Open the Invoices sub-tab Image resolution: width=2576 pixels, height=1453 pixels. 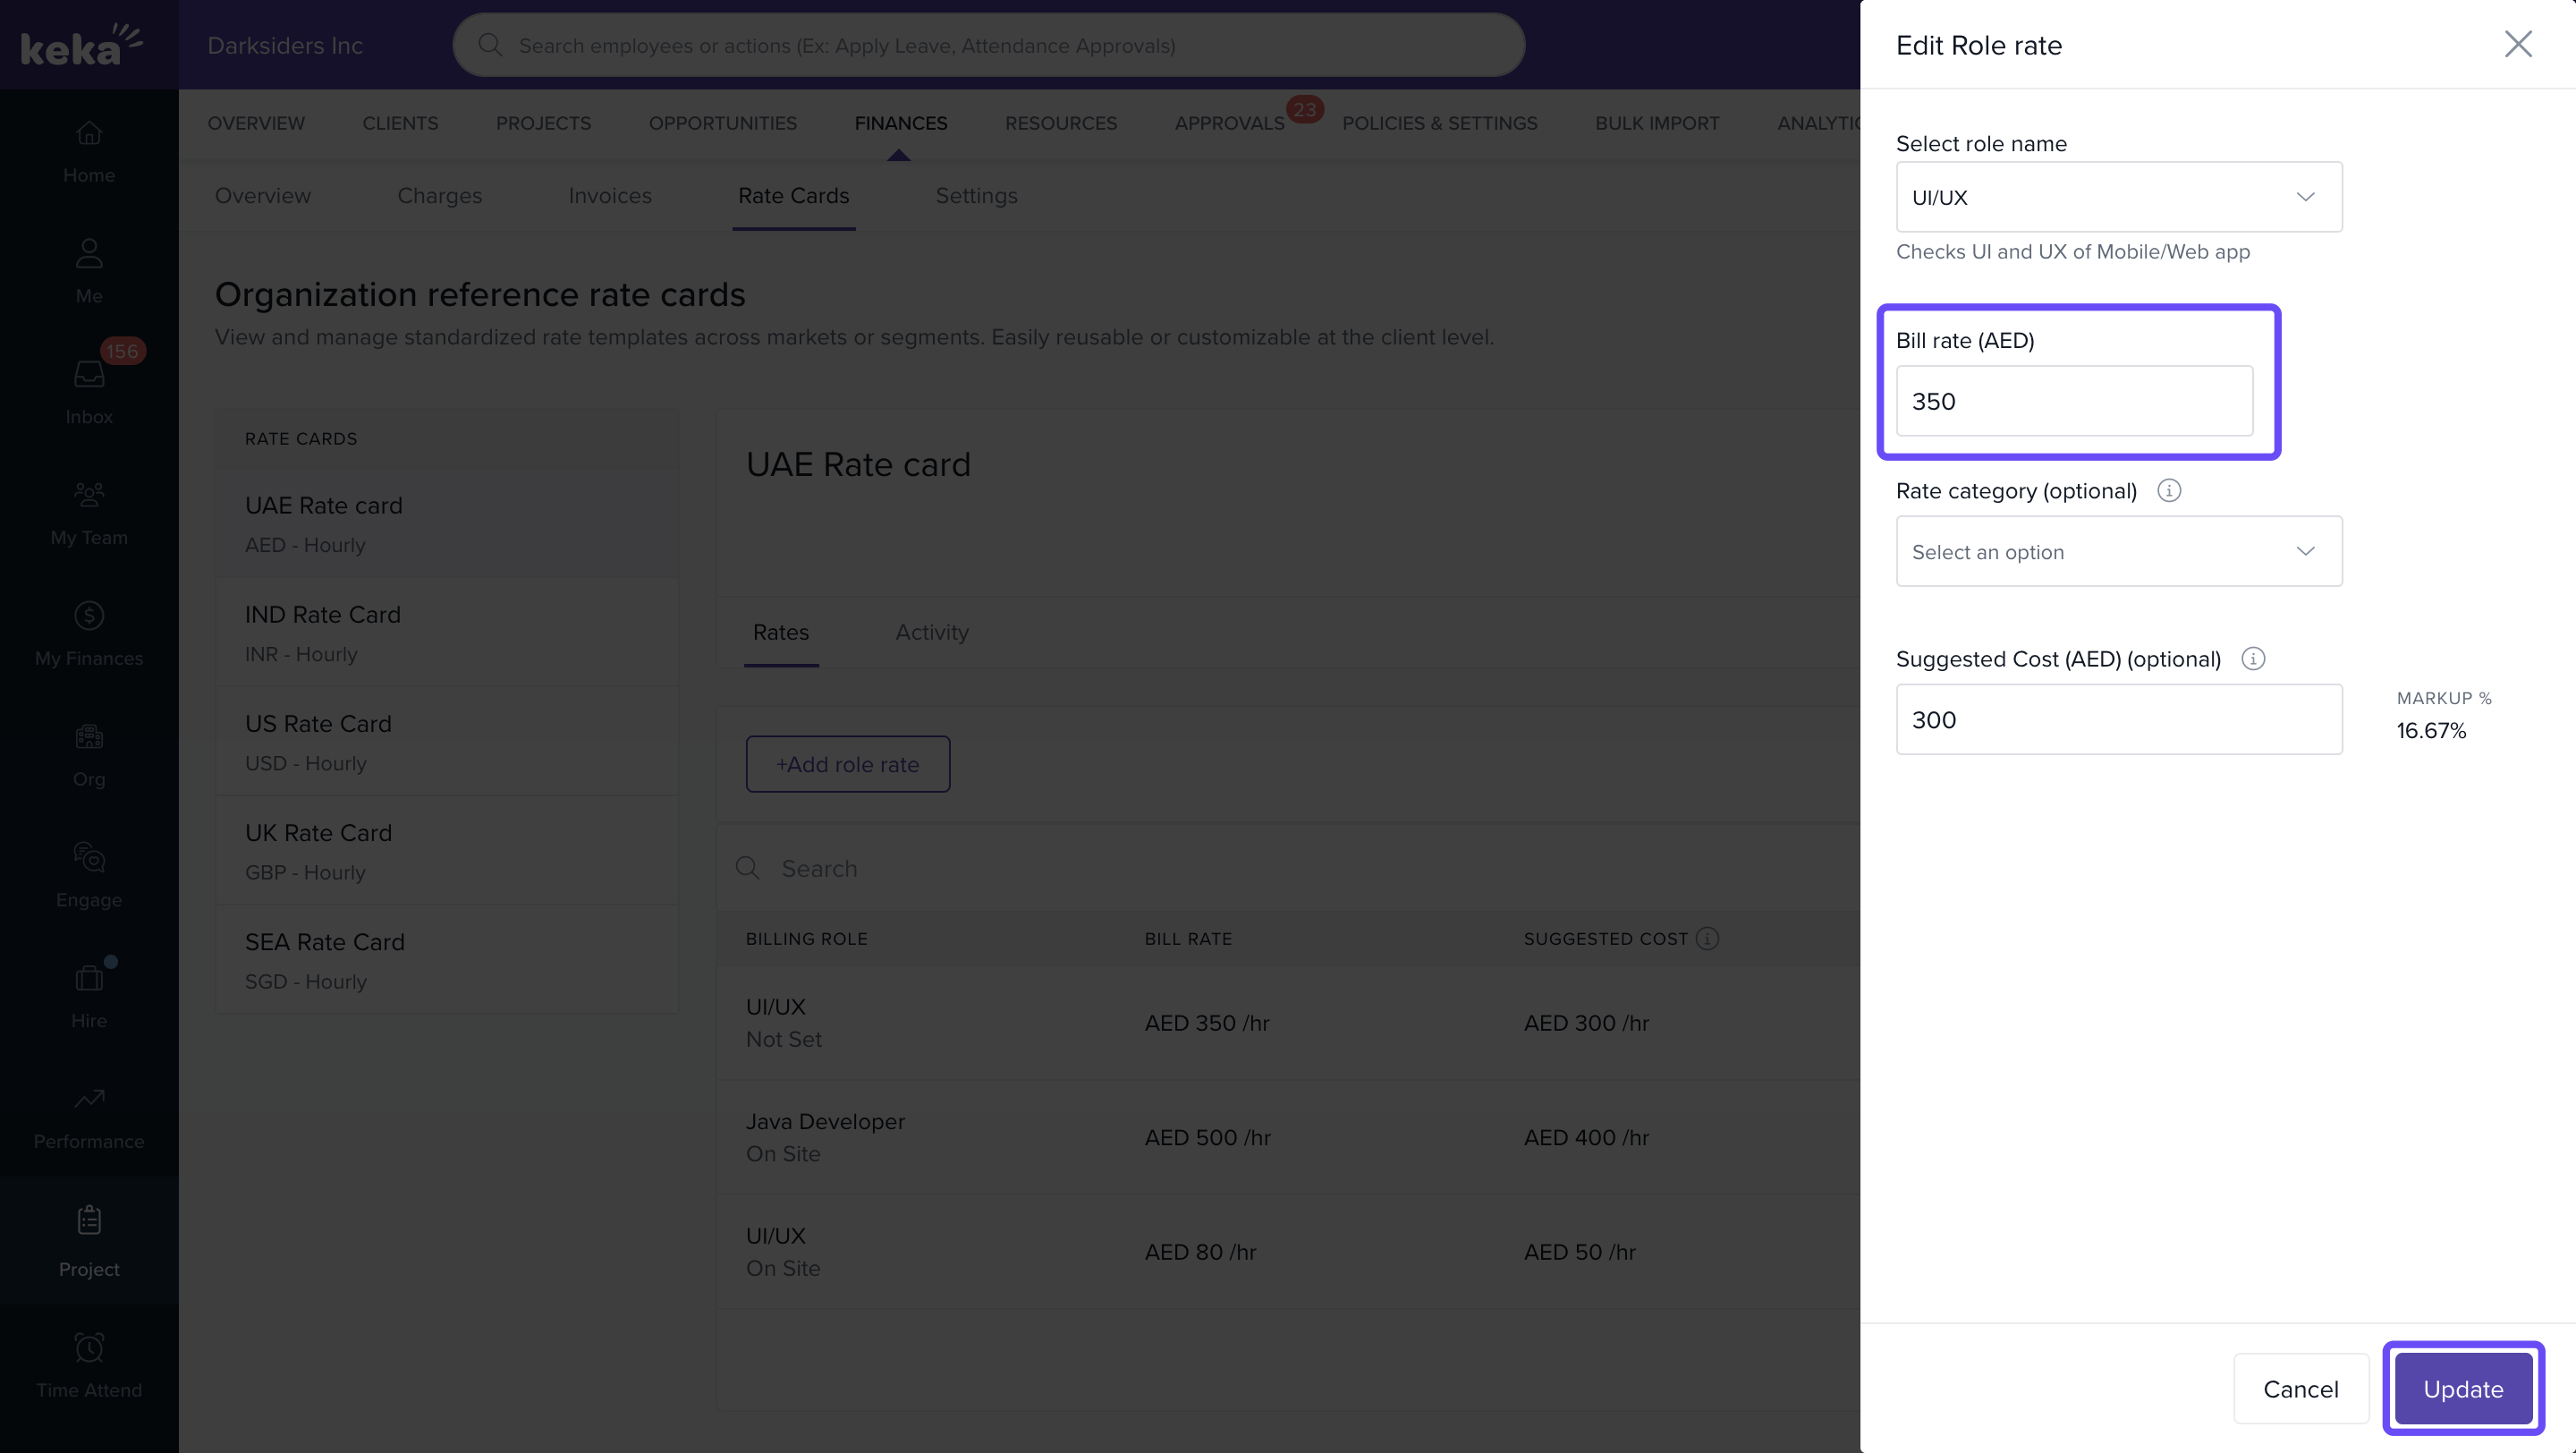[x=609, y=196]
